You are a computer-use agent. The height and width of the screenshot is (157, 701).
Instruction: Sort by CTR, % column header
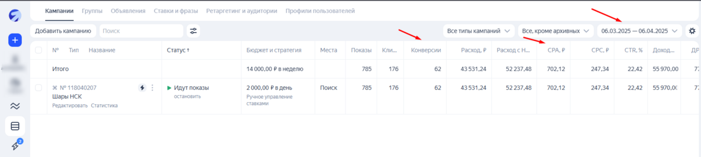click(x=633, y=50)
